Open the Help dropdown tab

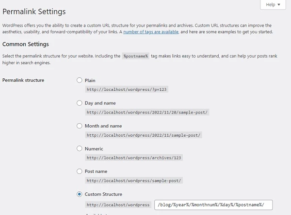pyautogui.click(x=273, y=5)
